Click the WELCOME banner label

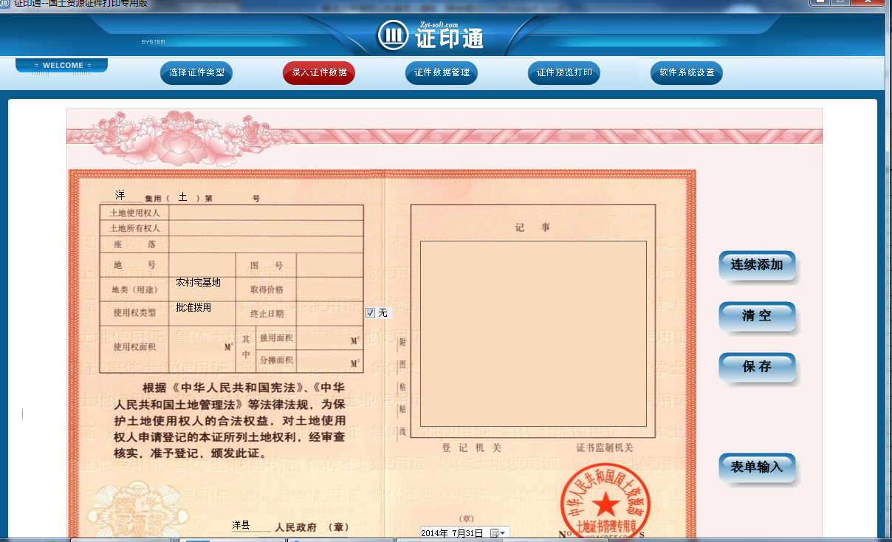point(63,66)
